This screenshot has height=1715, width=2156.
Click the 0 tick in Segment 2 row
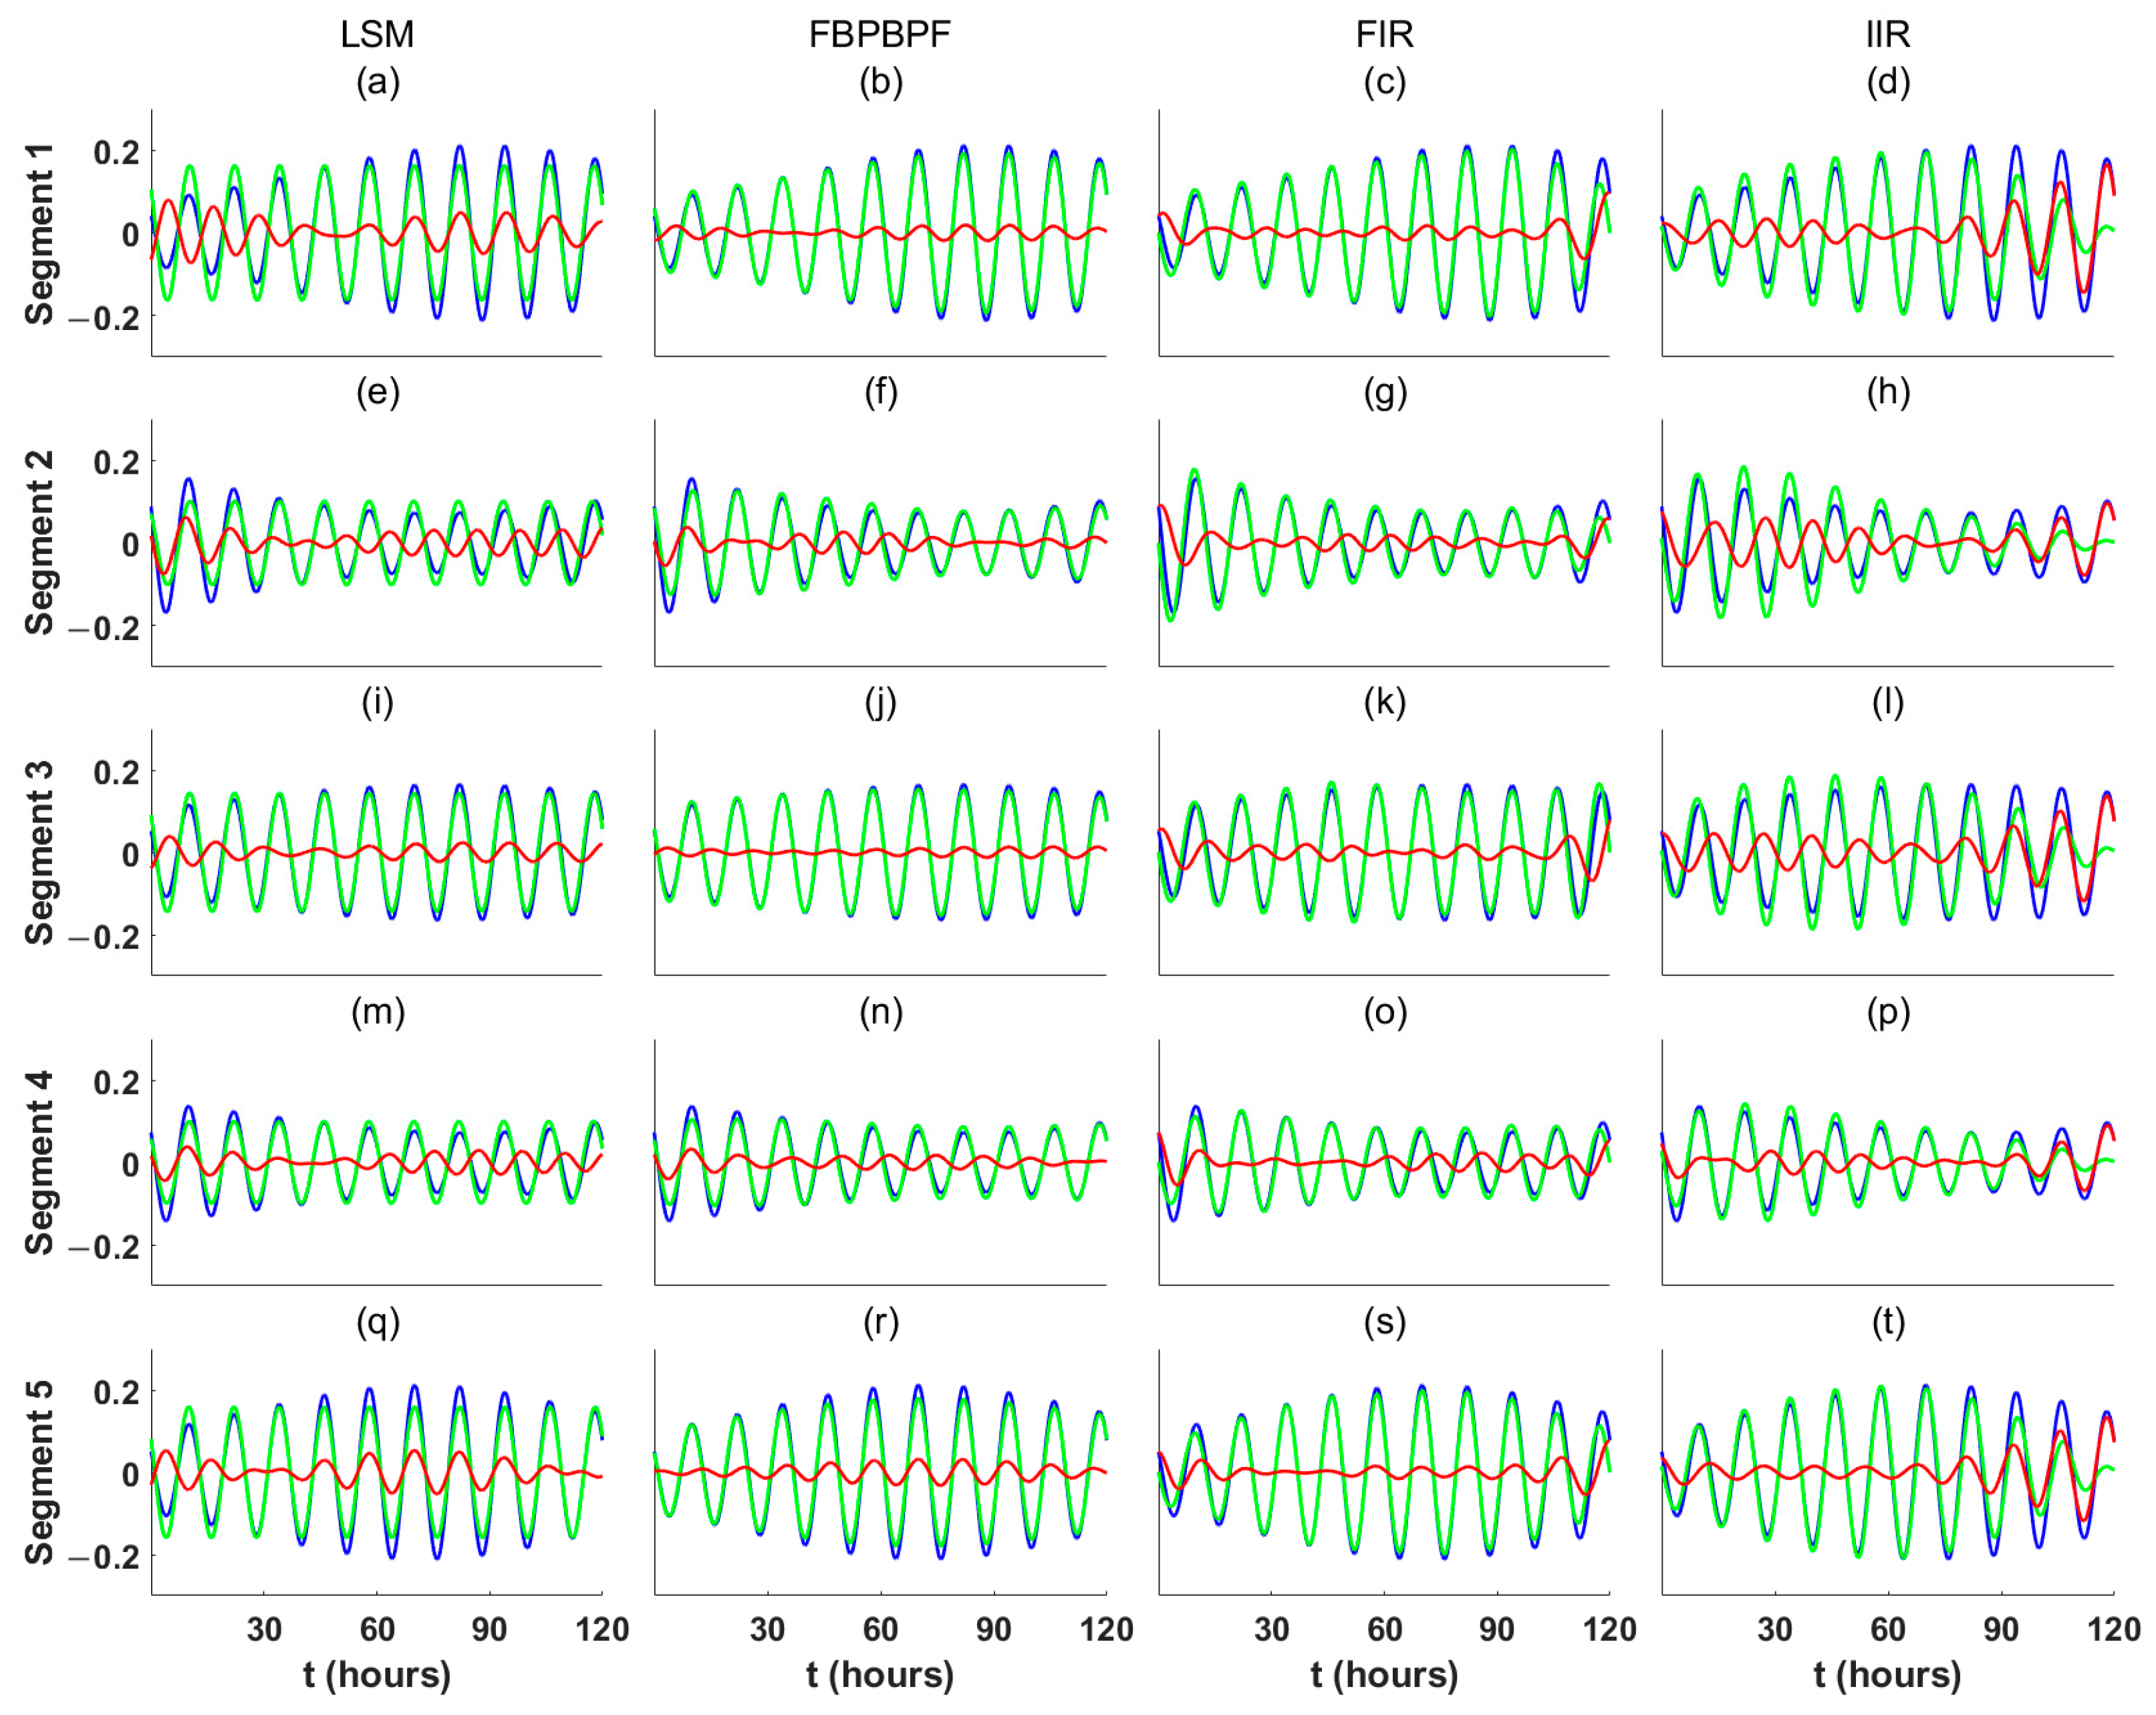click(x=130, y=546)
